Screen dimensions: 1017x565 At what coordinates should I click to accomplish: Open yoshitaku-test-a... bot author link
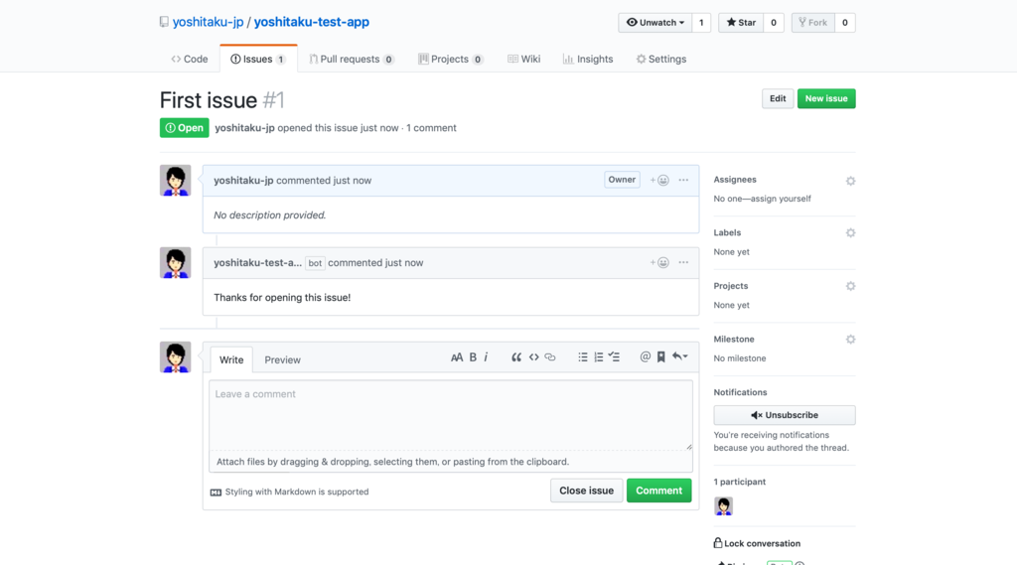point(257,263)
